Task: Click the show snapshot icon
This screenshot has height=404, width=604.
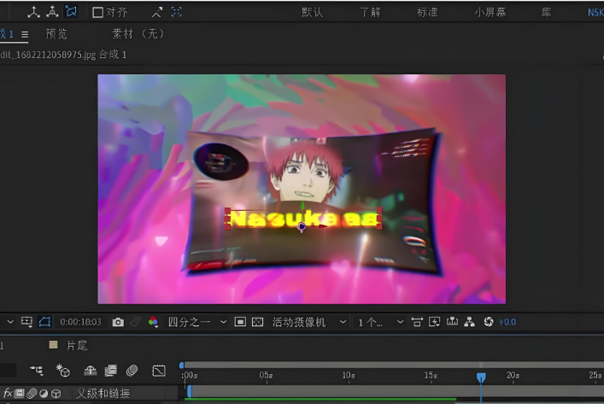Action: tap(135, 322)
